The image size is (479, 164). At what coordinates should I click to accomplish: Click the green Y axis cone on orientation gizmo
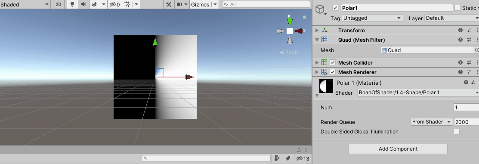pyautogui.click(x=290, y=22)
